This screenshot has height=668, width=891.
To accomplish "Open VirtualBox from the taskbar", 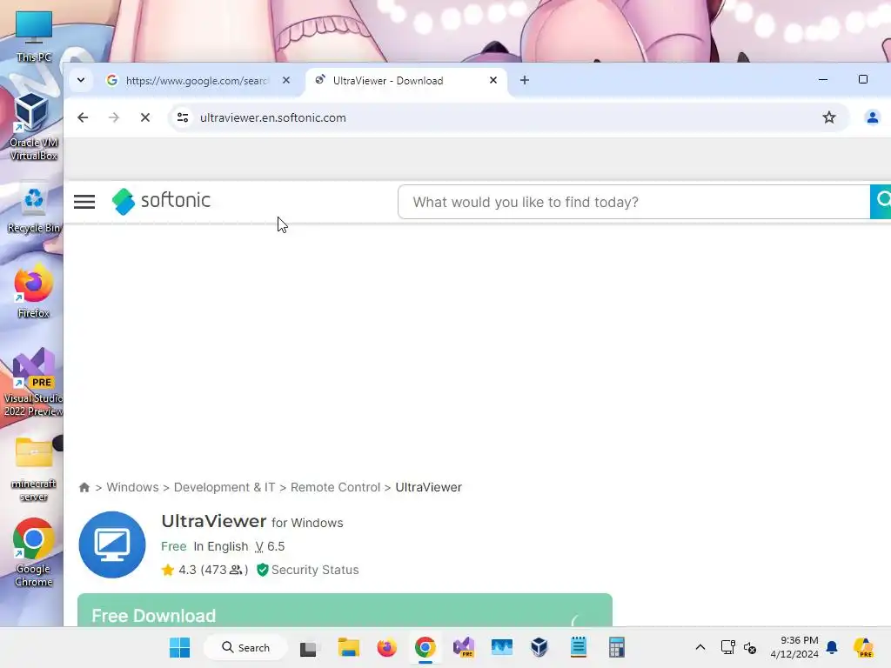I will click(x=539, y=647).
